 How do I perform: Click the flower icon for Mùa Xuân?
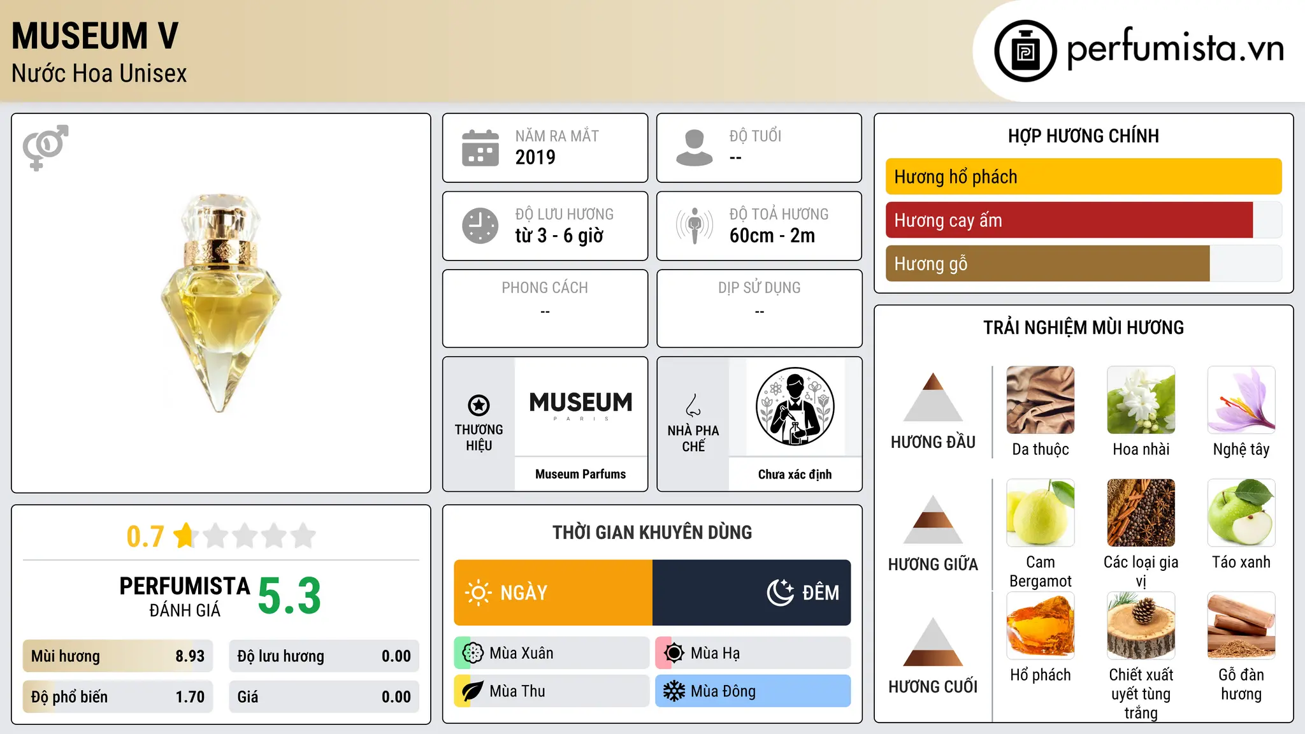473,653
